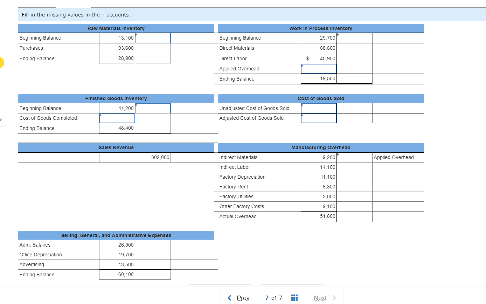This screenshot has width=486, height=304.
Task: Click the Direct Labor row label
Action: [x=233, y=58]
